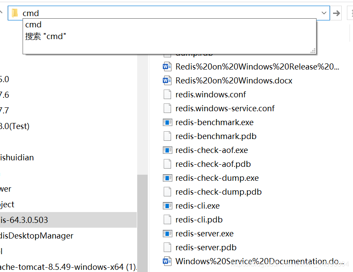
Task: Open the address bar history dropdown arrow
Action: (324, 13)
